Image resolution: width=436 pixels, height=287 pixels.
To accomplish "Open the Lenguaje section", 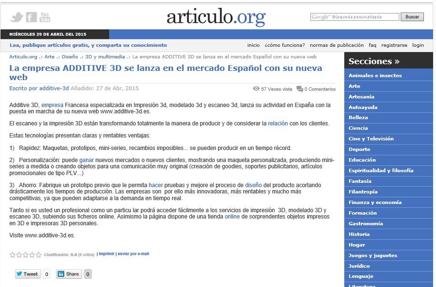I will coord(389,276).
